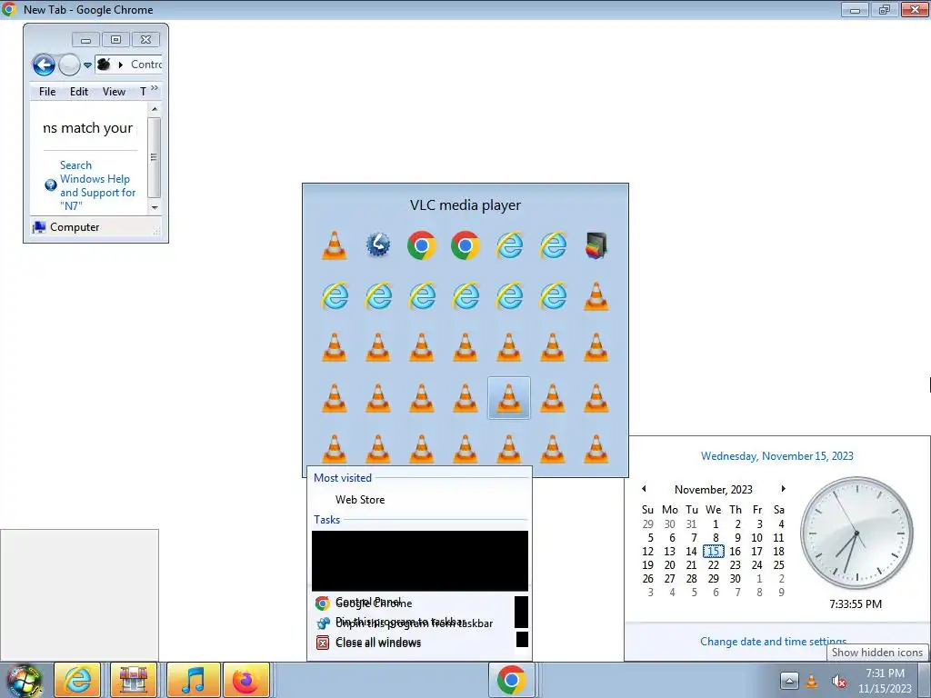Expand the breadcrumb arrow before Contro
The height and width of the screenshot is (698, 931).
[x=121, y=65]
